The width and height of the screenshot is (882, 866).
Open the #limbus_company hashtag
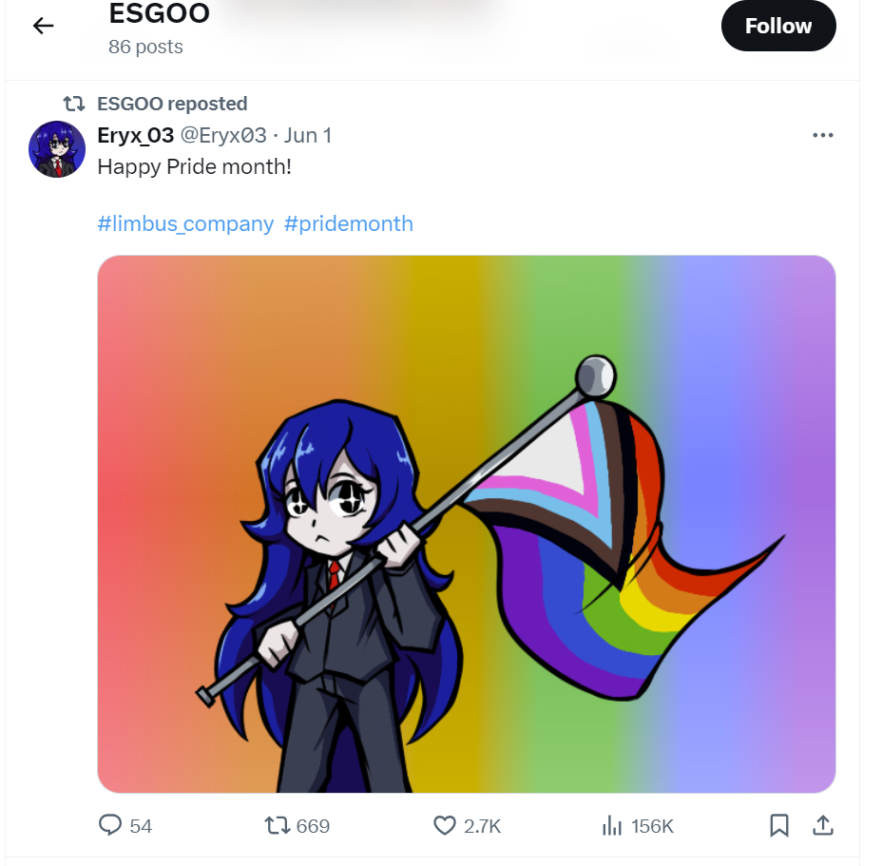coord(185,224)
